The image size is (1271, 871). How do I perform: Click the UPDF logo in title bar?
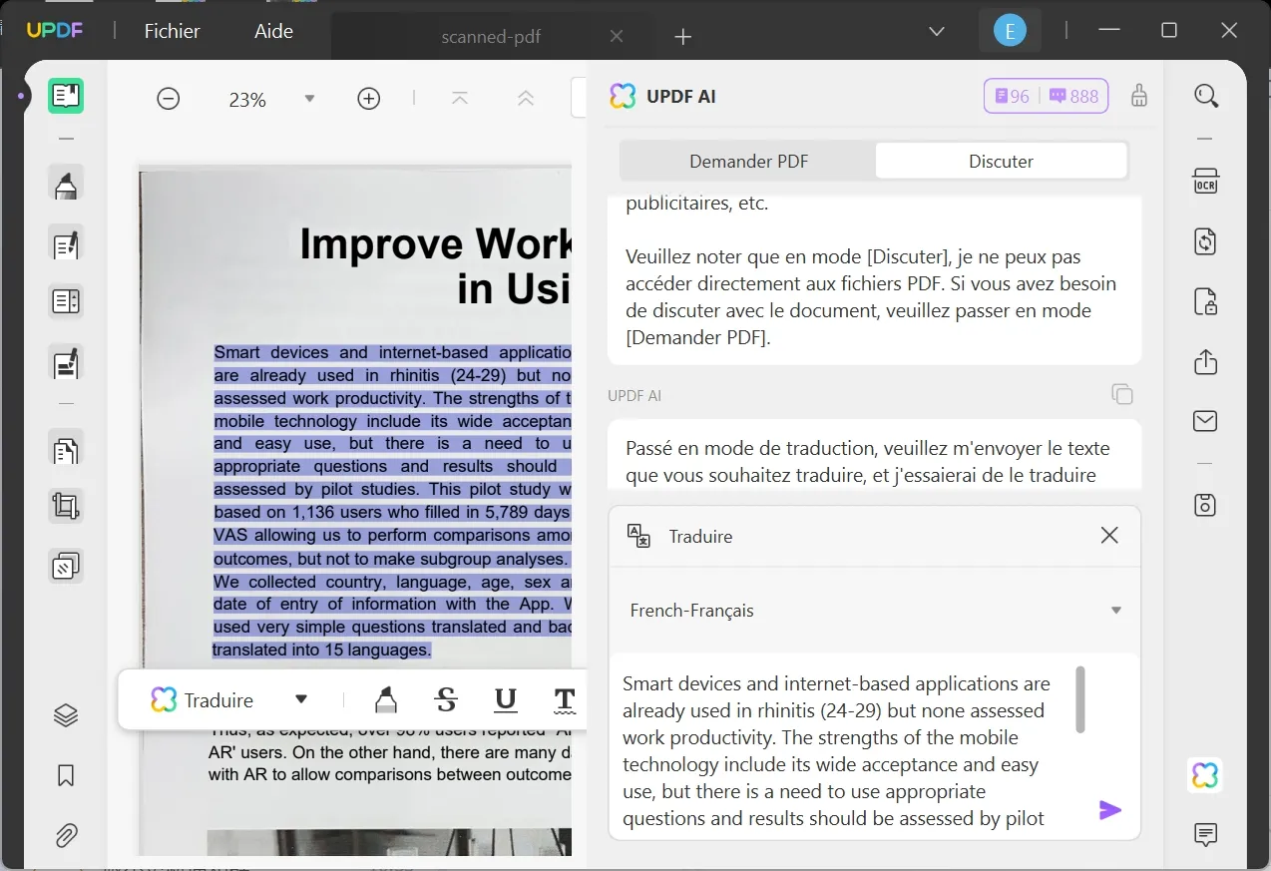[55, 30]
